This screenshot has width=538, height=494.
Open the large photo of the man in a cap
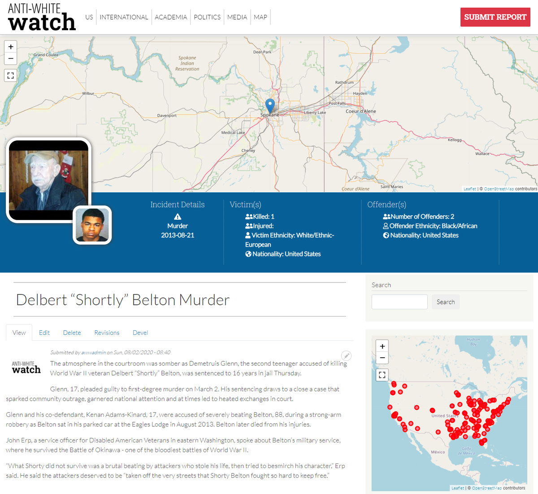pyautogui.click(x=48, y=180)
